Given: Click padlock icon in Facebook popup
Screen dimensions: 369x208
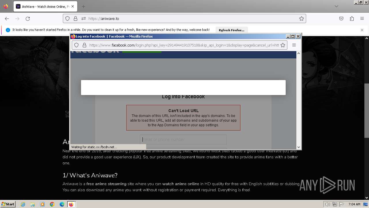Looking at the screenshot, I should coord(84,45).
